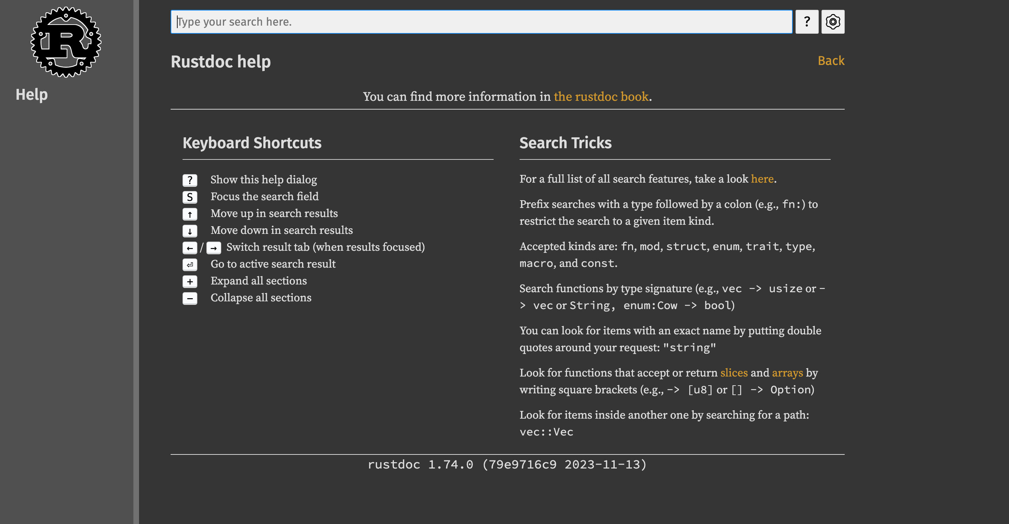Open the arrays link
1009x524 pixels.
(x=787, y=373)
